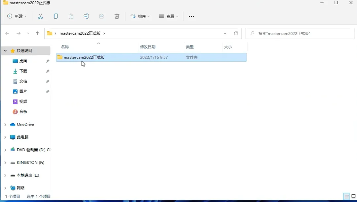
Task: Click the folder icon in address bar
Action: click(x=50, y=33)
